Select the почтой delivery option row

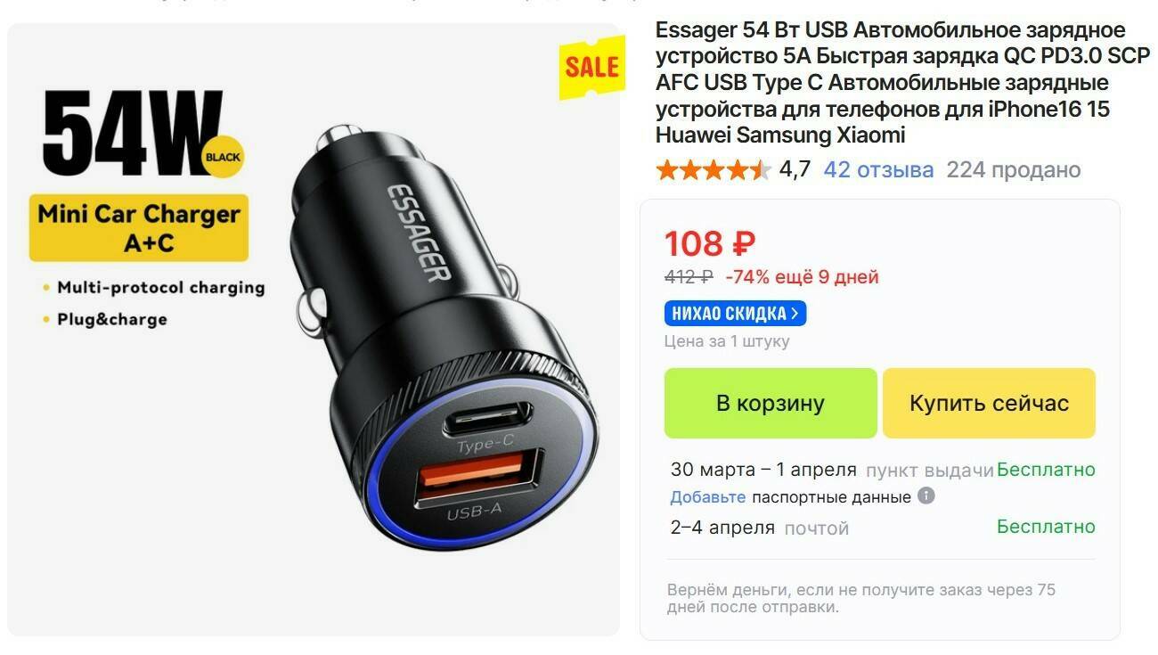(x=883, y=528)
